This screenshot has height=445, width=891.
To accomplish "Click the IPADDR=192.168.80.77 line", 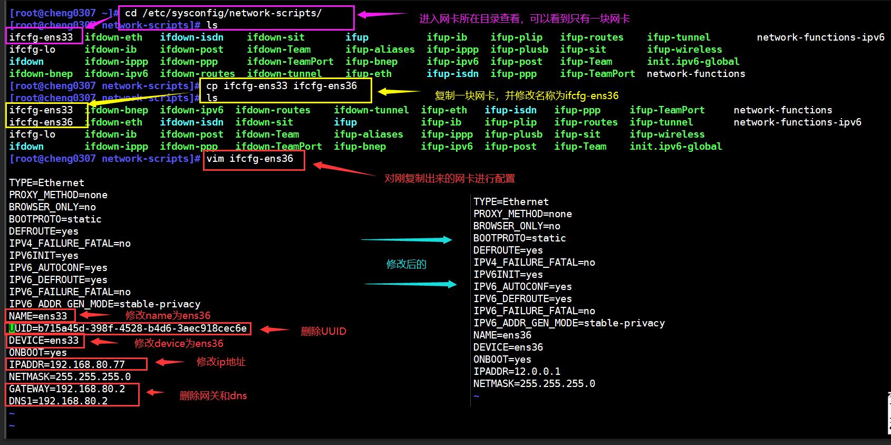I will (x=67, y=364).
